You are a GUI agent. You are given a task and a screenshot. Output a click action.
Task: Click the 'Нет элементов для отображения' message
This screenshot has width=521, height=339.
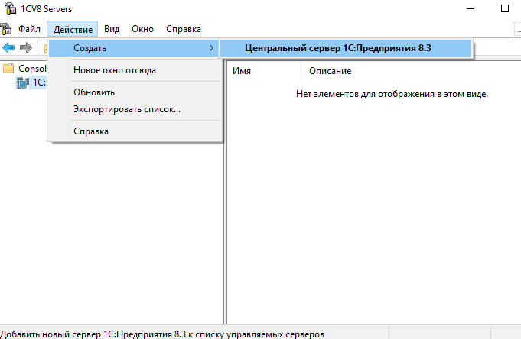[392, 94]
